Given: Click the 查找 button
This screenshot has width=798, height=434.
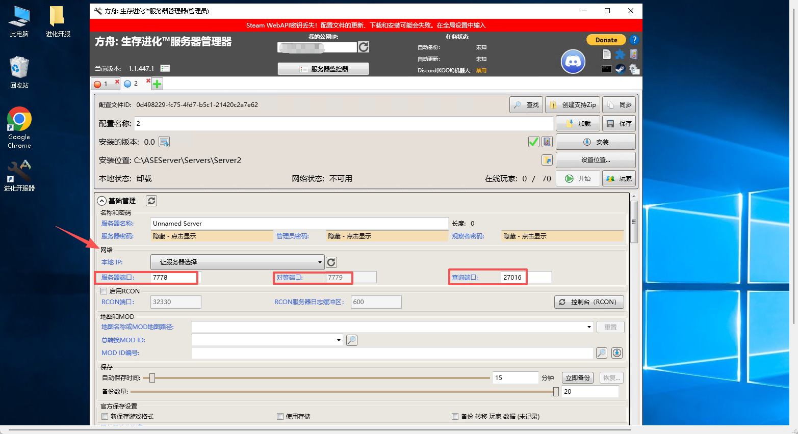Looking at the screenshot, I should (x=526, y=104).
